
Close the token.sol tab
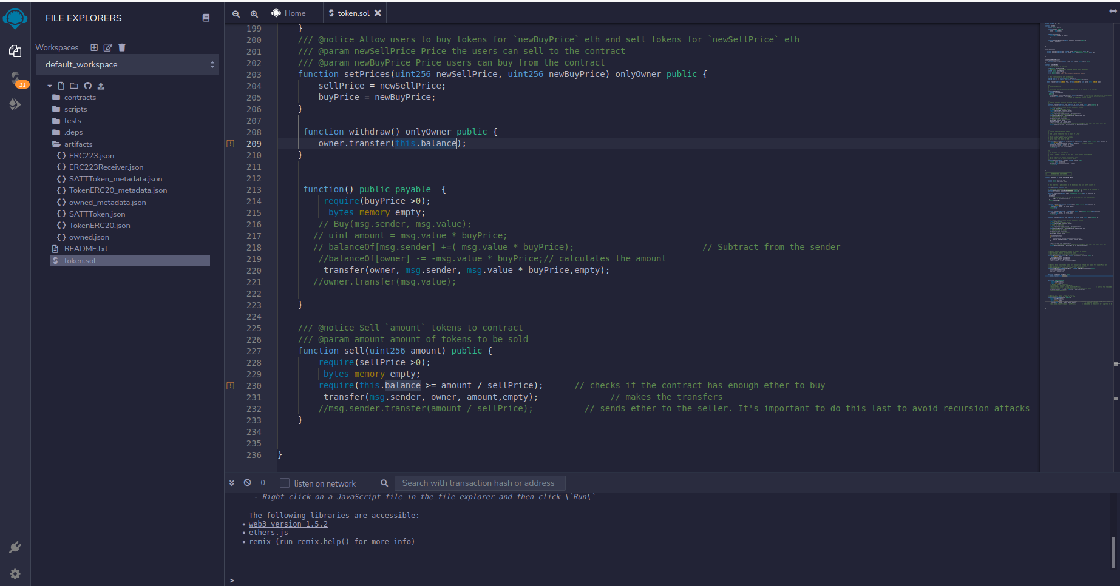[378, 13]
